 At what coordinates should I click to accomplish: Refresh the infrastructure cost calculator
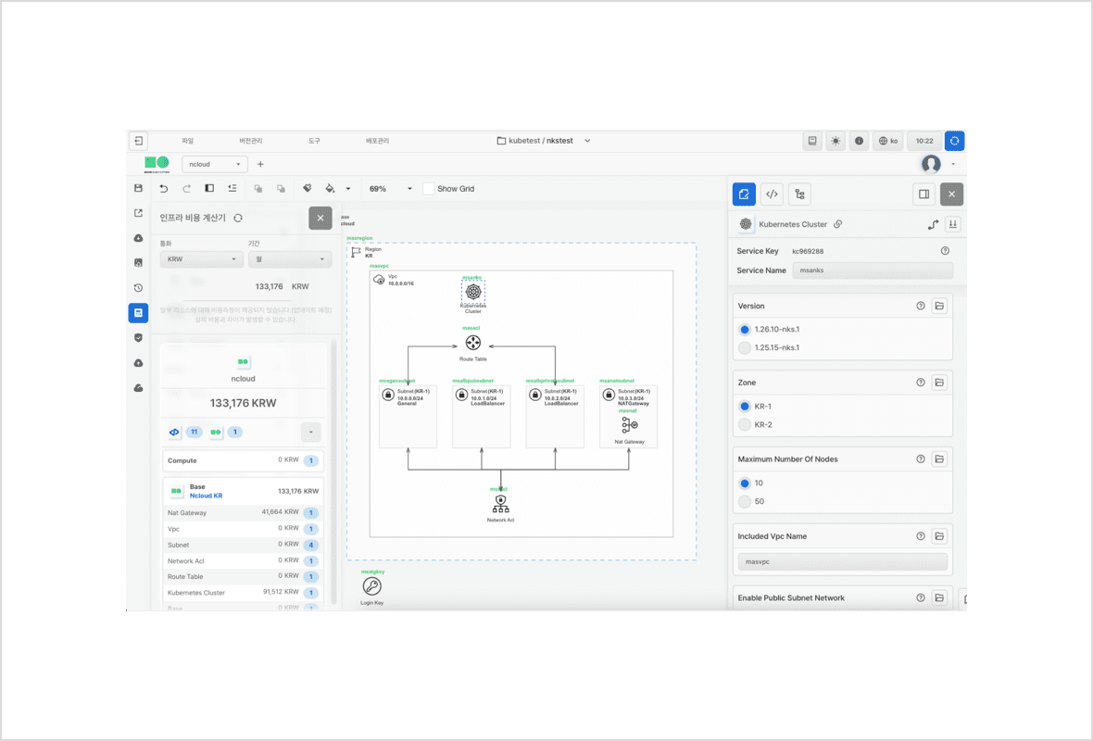238,218
